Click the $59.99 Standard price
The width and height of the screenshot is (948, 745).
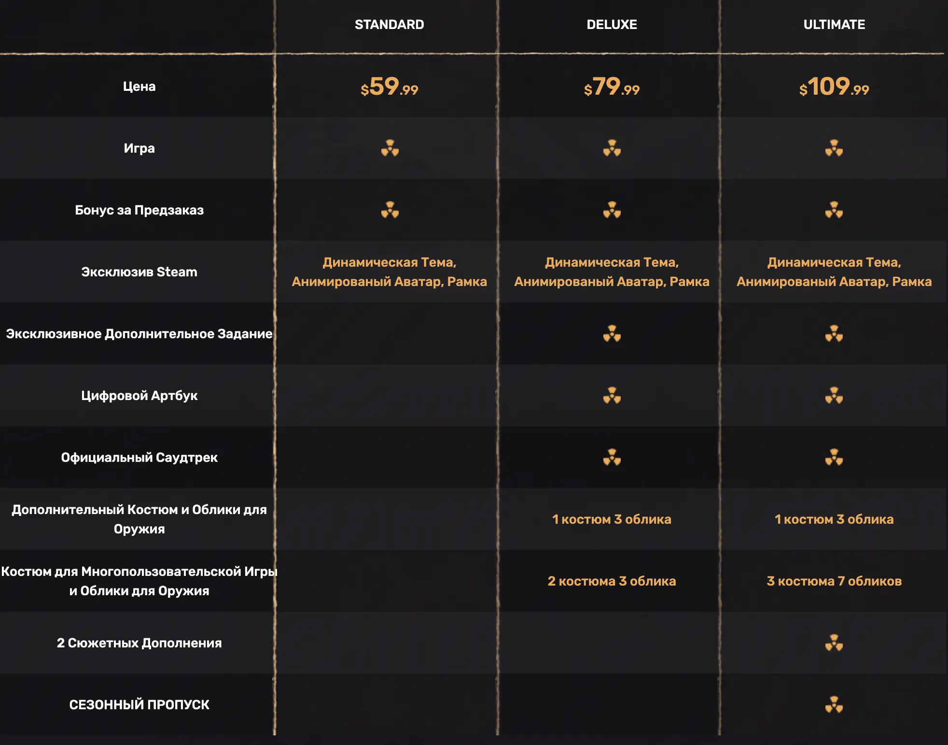tap(389, 87)
